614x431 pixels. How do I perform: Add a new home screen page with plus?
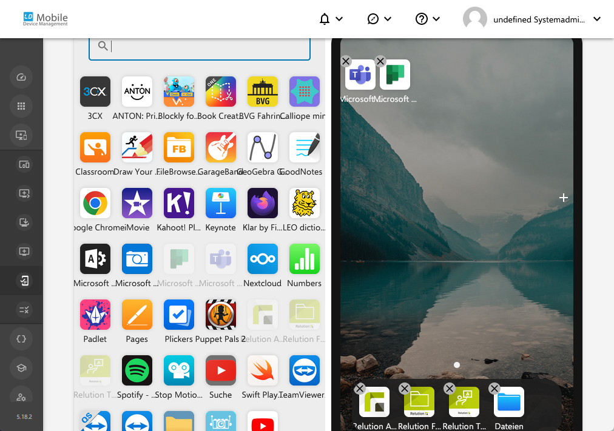pyautogui.click(x=564, y=198)
